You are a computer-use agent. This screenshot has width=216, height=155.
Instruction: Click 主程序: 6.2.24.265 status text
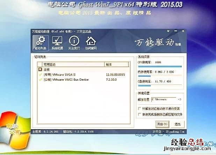[x=45, y=132]
